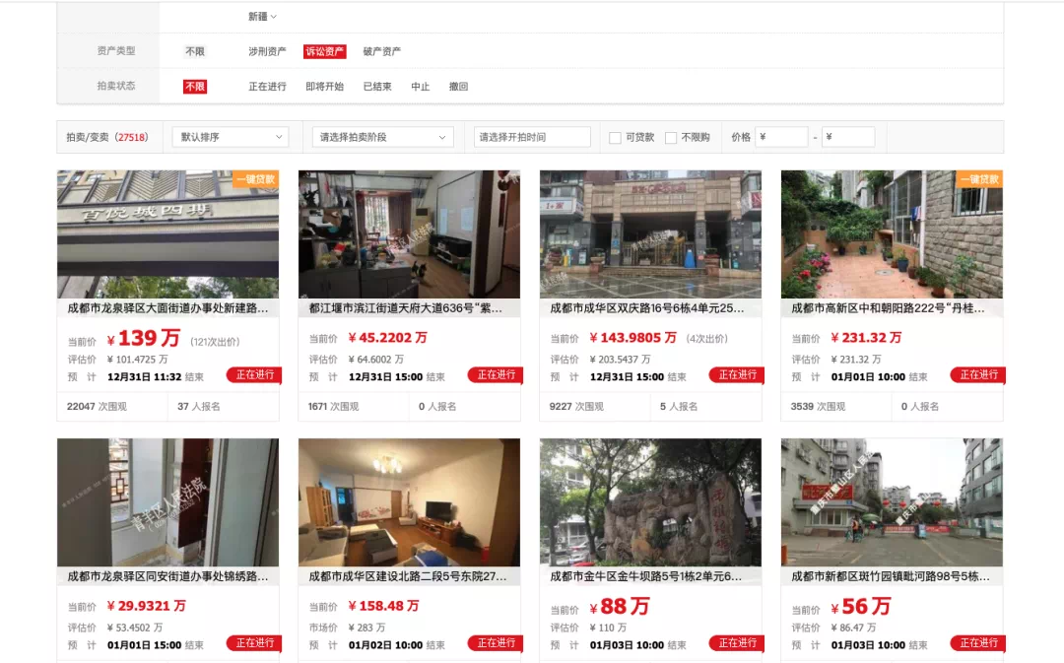Open listing title 成都市成华区双庆路16号6栋
Image resolution: width=1064 pixels, height=663 pixels.
[x=646, y=308]
